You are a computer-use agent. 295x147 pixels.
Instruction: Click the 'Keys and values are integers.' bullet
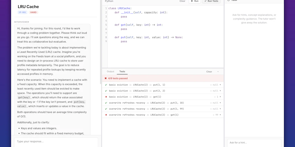coord(39,128)
